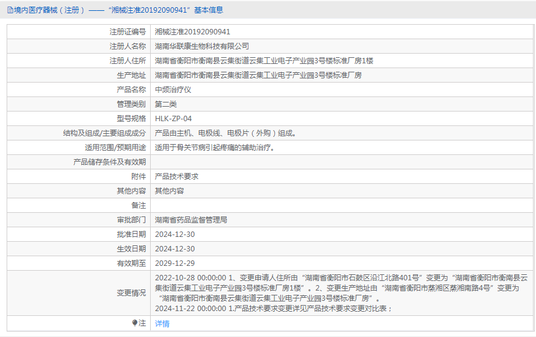536x337 pixels.
Task: Select the label 审批部门
Action: click(x=131, y=220)
